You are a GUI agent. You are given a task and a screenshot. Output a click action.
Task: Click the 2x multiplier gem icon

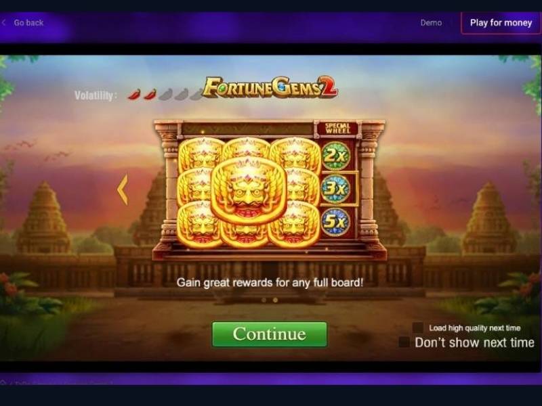coord(335,156)
